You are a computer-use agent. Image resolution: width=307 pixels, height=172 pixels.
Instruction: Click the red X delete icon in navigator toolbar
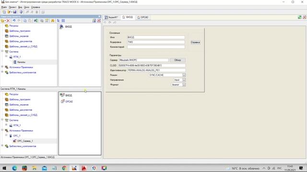(x=8, y=21)
